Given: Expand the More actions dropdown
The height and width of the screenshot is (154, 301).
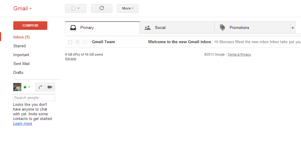Looking at the screenshot, I should coord(128,9).
